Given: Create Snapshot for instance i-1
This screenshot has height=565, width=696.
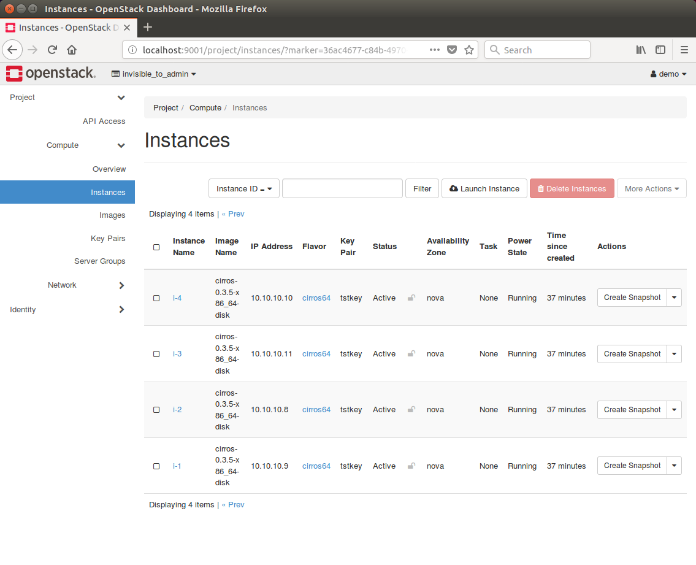Looking at the screenshot, I should [632, 466].
